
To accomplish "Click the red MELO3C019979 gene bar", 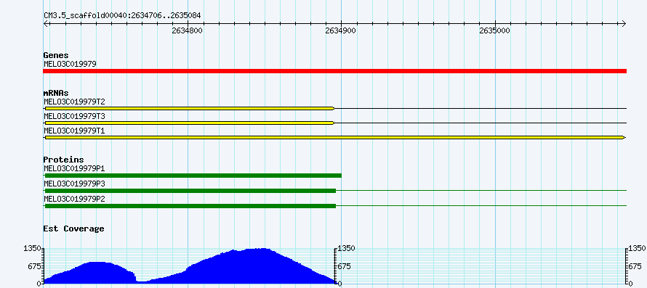I will [x=334, y=71].
